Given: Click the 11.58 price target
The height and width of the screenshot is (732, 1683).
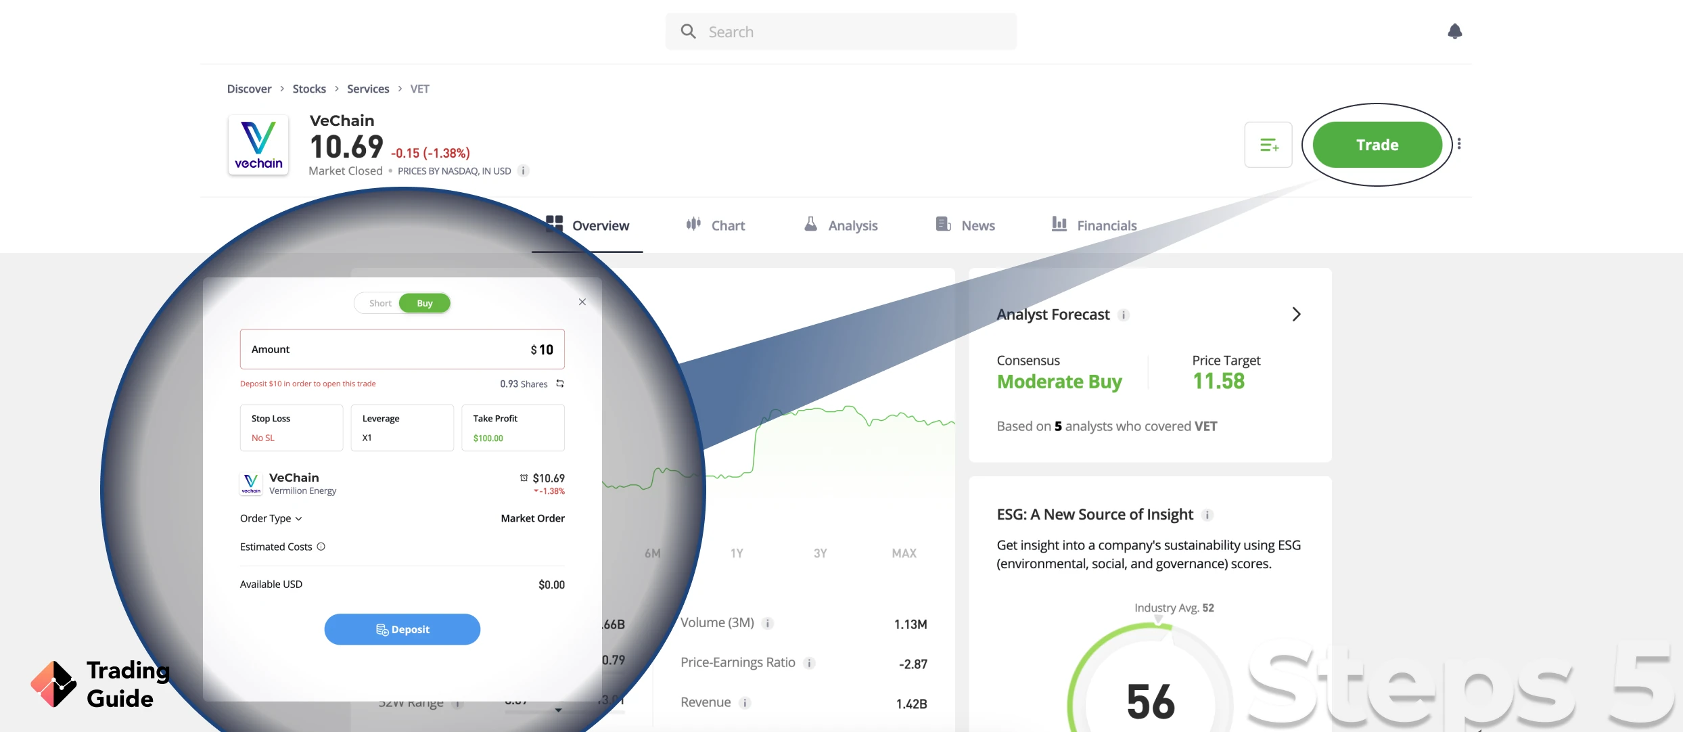Looking at the screenshot, I should pos(1219,381).
